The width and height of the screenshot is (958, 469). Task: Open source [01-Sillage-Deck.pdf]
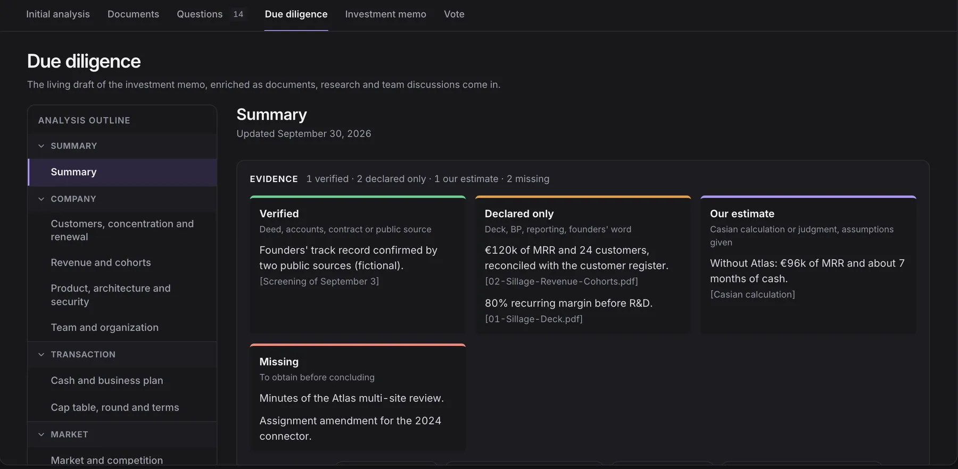point(534,319)
